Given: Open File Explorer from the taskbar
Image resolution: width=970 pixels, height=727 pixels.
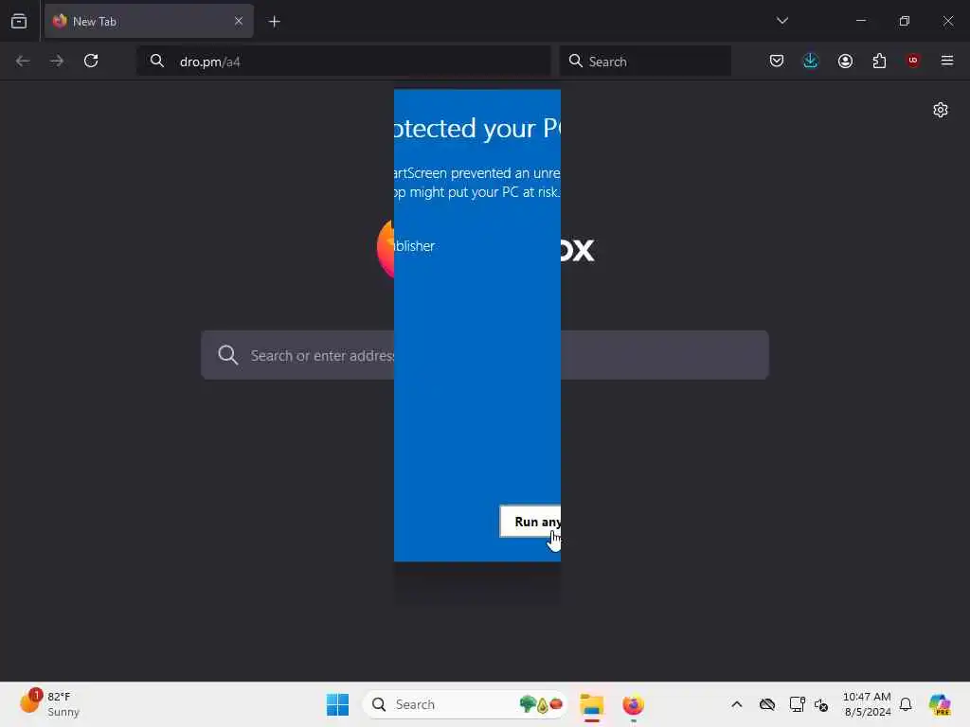Looking at the screenshot, I should 592,704.
